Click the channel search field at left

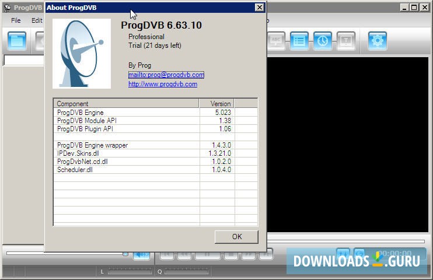coord(24,60)
